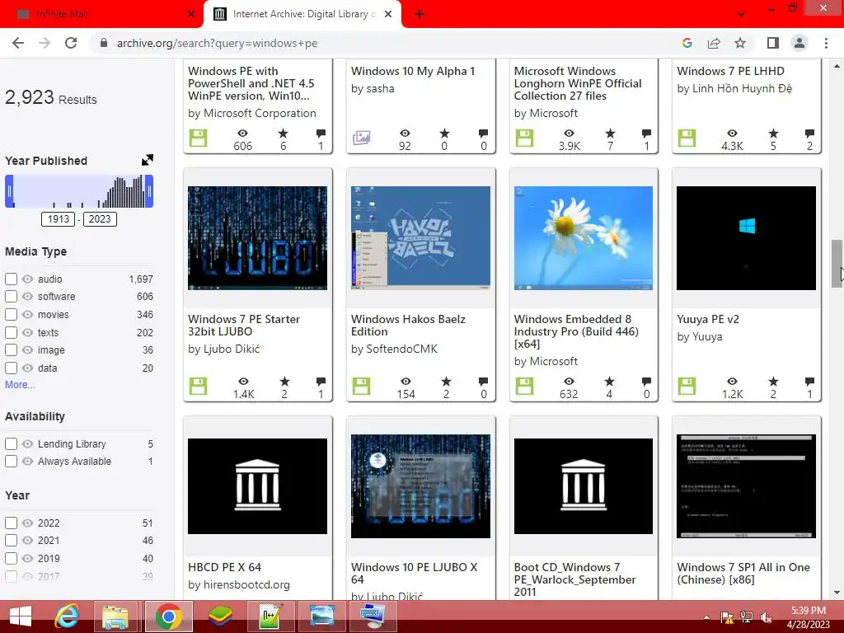Viewport: 844px width, 633px height.
Task: Click views eye icon on Windows Embedded 8
Action: [x=569, y=382]
